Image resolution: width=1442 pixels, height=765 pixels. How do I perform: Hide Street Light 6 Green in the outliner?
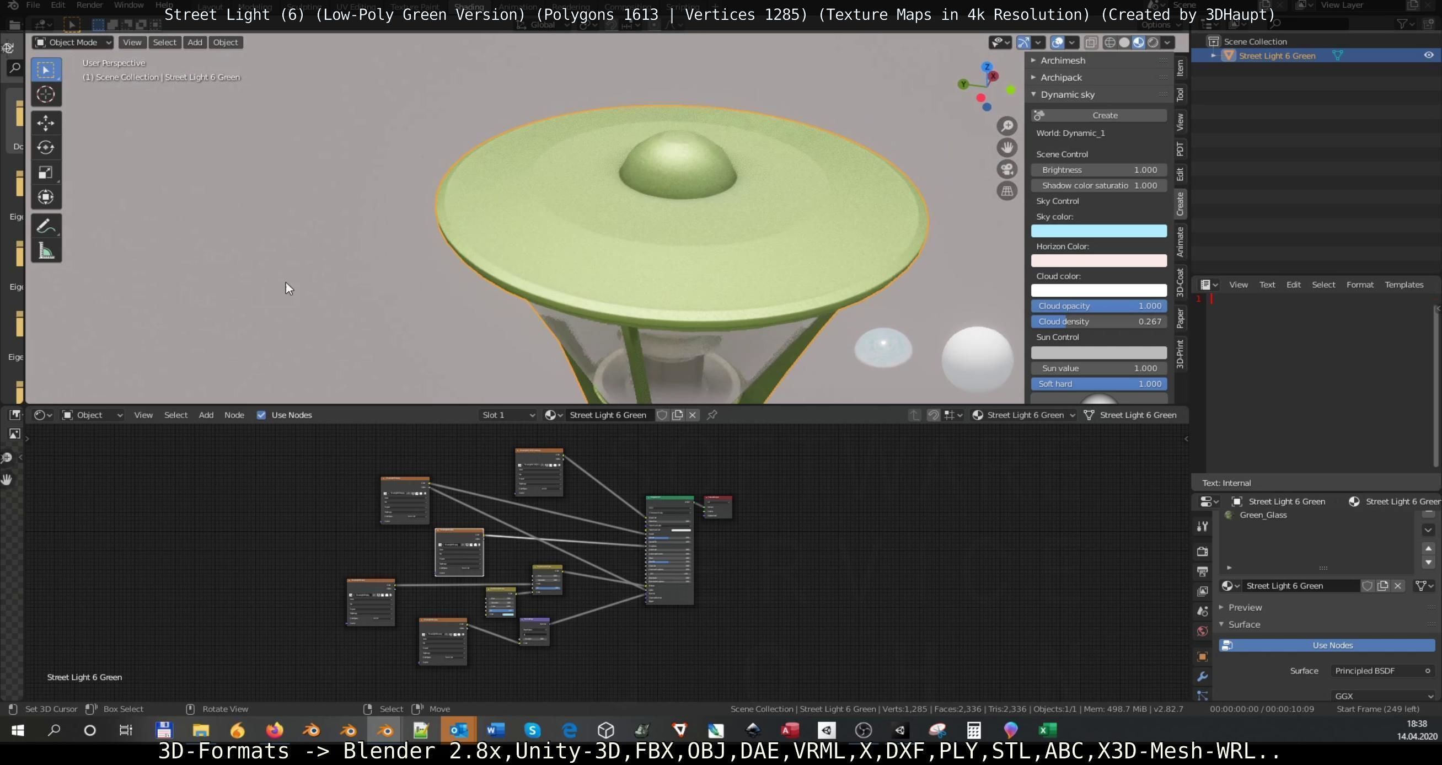(1428, 56)
